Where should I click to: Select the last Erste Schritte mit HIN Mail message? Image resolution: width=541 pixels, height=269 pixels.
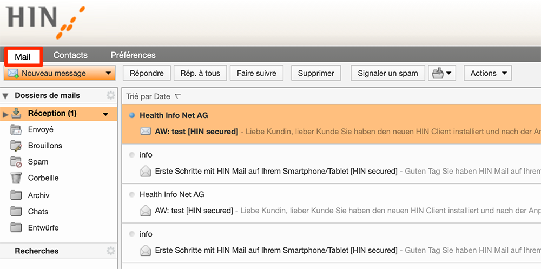[x=331, y=243]
